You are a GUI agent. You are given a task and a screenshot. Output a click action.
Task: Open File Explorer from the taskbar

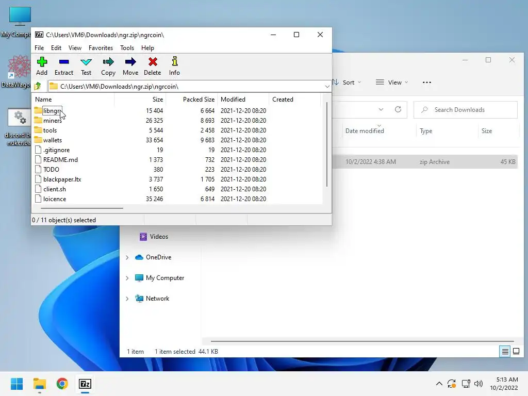(39, 384)
